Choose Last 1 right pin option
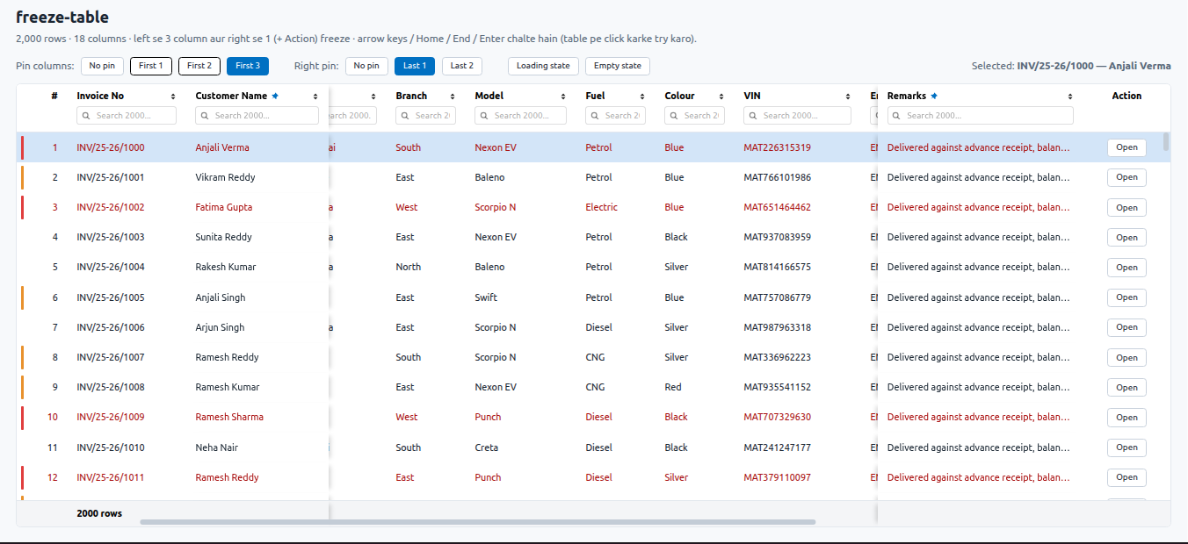Screen dimensions: 1188x544 tap(415, 66)
